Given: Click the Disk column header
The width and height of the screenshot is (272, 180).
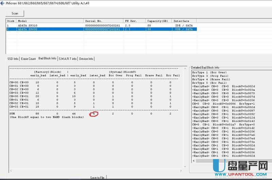Looking at the screenshot, I should point(11,21).
